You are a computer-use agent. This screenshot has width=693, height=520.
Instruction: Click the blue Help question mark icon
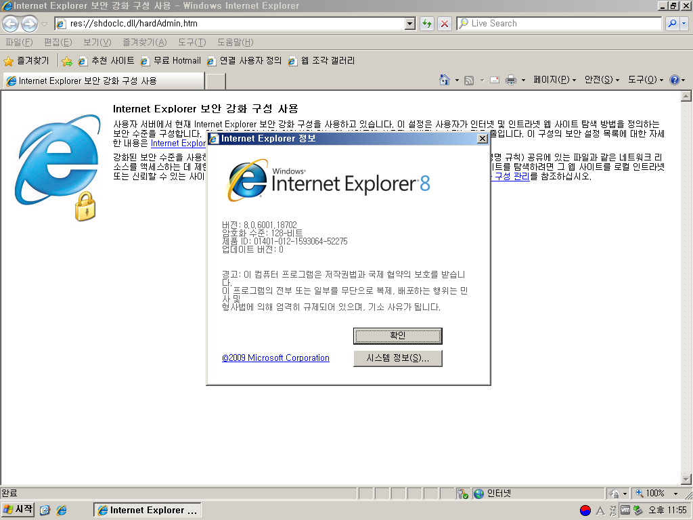pos(675,80)
